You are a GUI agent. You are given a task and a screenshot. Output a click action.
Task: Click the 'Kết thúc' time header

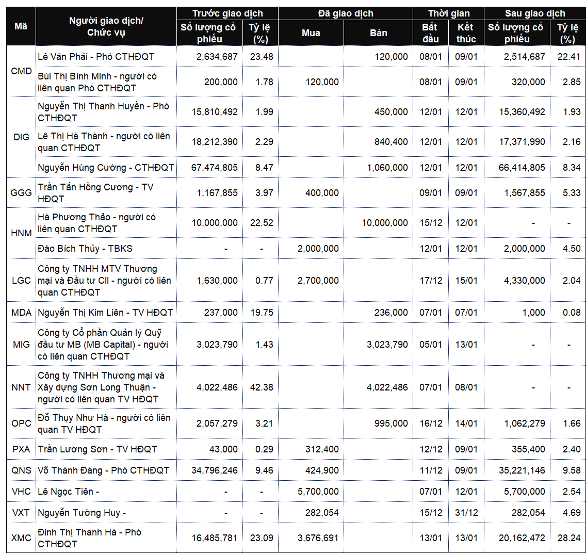click(x=466, y=33)
